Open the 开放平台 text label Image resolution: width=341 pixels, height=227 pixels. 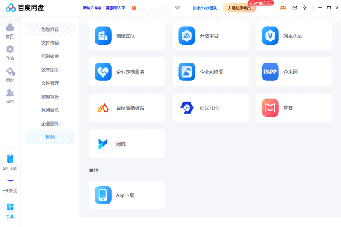[x=209, y=36]
